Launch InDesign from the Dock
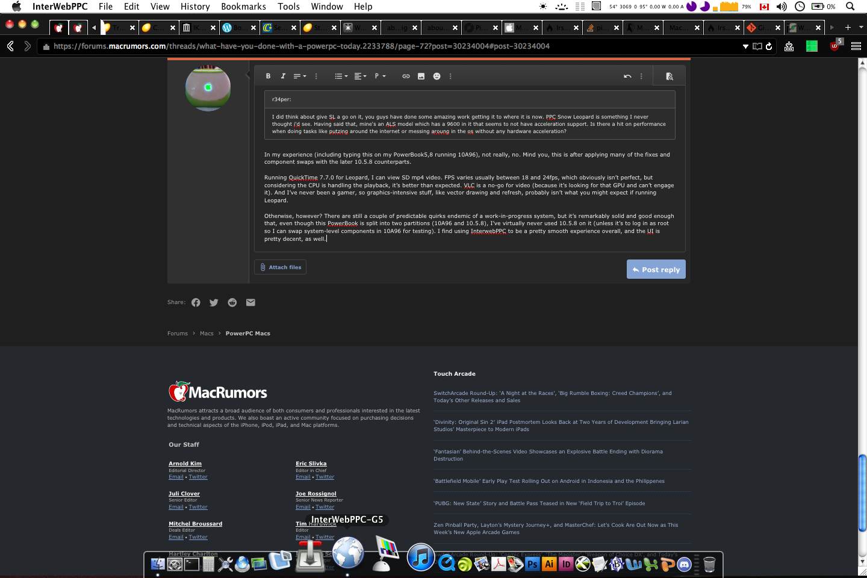Image resolution: width=867 pixels, height=578 pixels. [566, 564]
